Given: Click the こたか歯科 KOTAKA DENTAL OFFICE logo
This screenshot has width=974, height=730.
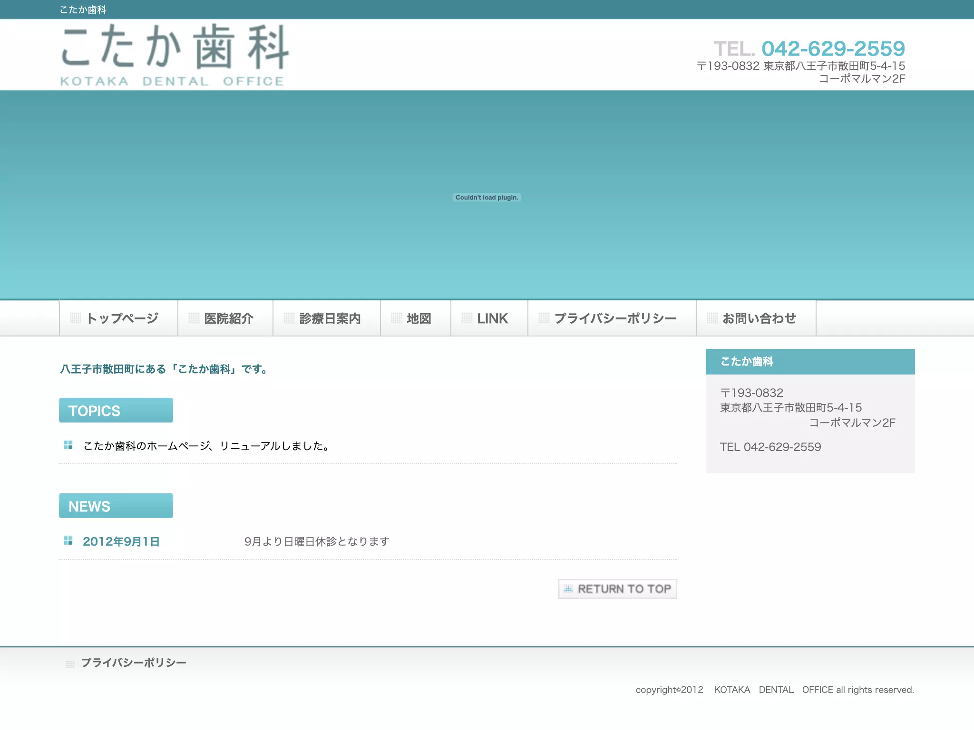Looking at the screenshot, I should click(x=175, y=55).
